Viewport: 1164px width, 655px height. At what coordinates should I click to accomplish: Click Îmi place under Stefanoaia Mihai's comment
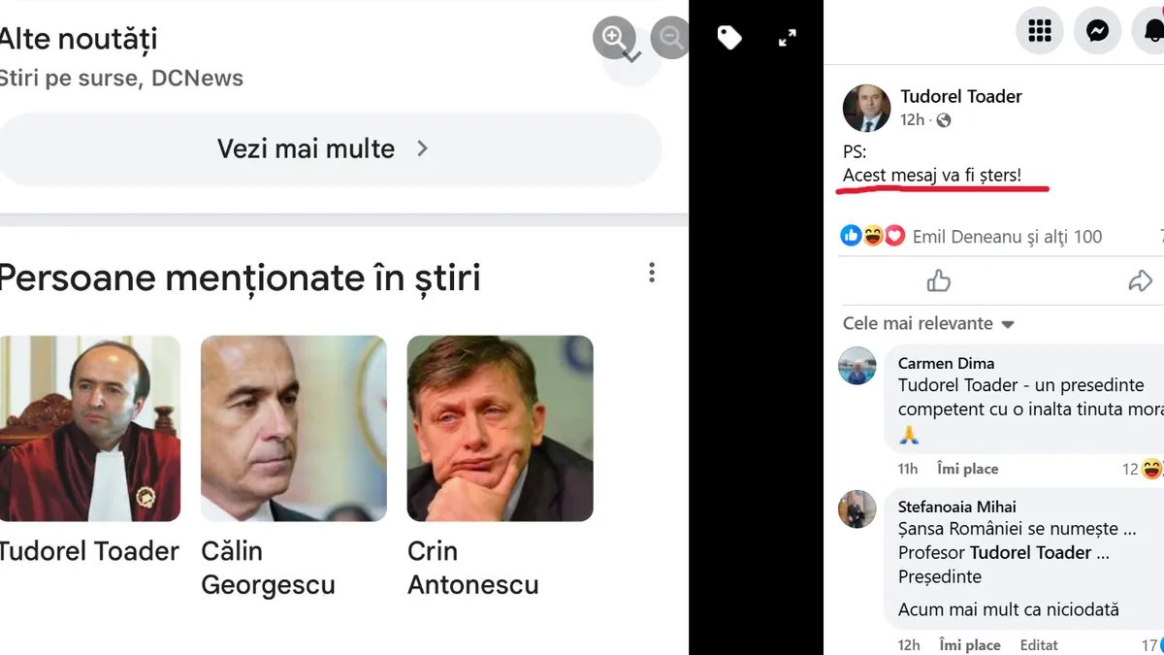coord(969,645)
